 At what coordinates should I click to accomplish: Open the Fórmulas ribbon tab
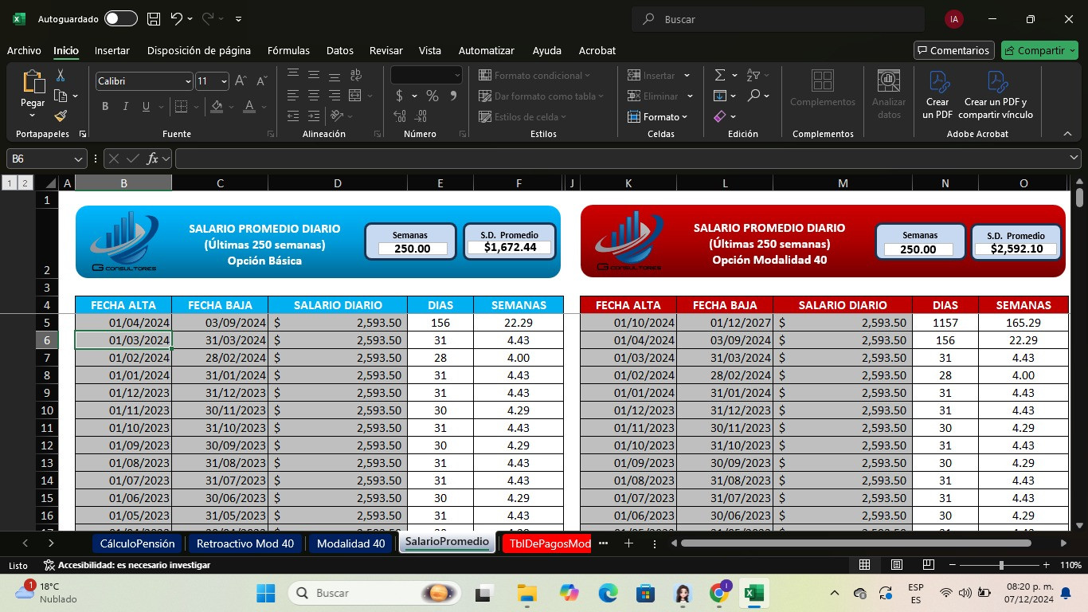tap(288, 50)
